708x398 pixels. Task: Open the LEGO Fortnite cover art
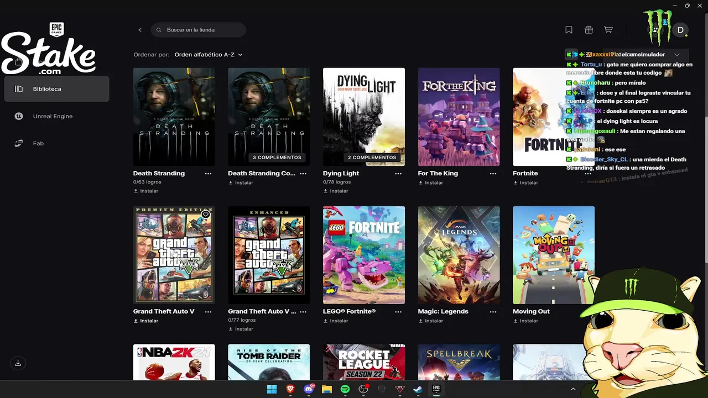[x=364, y=255]
